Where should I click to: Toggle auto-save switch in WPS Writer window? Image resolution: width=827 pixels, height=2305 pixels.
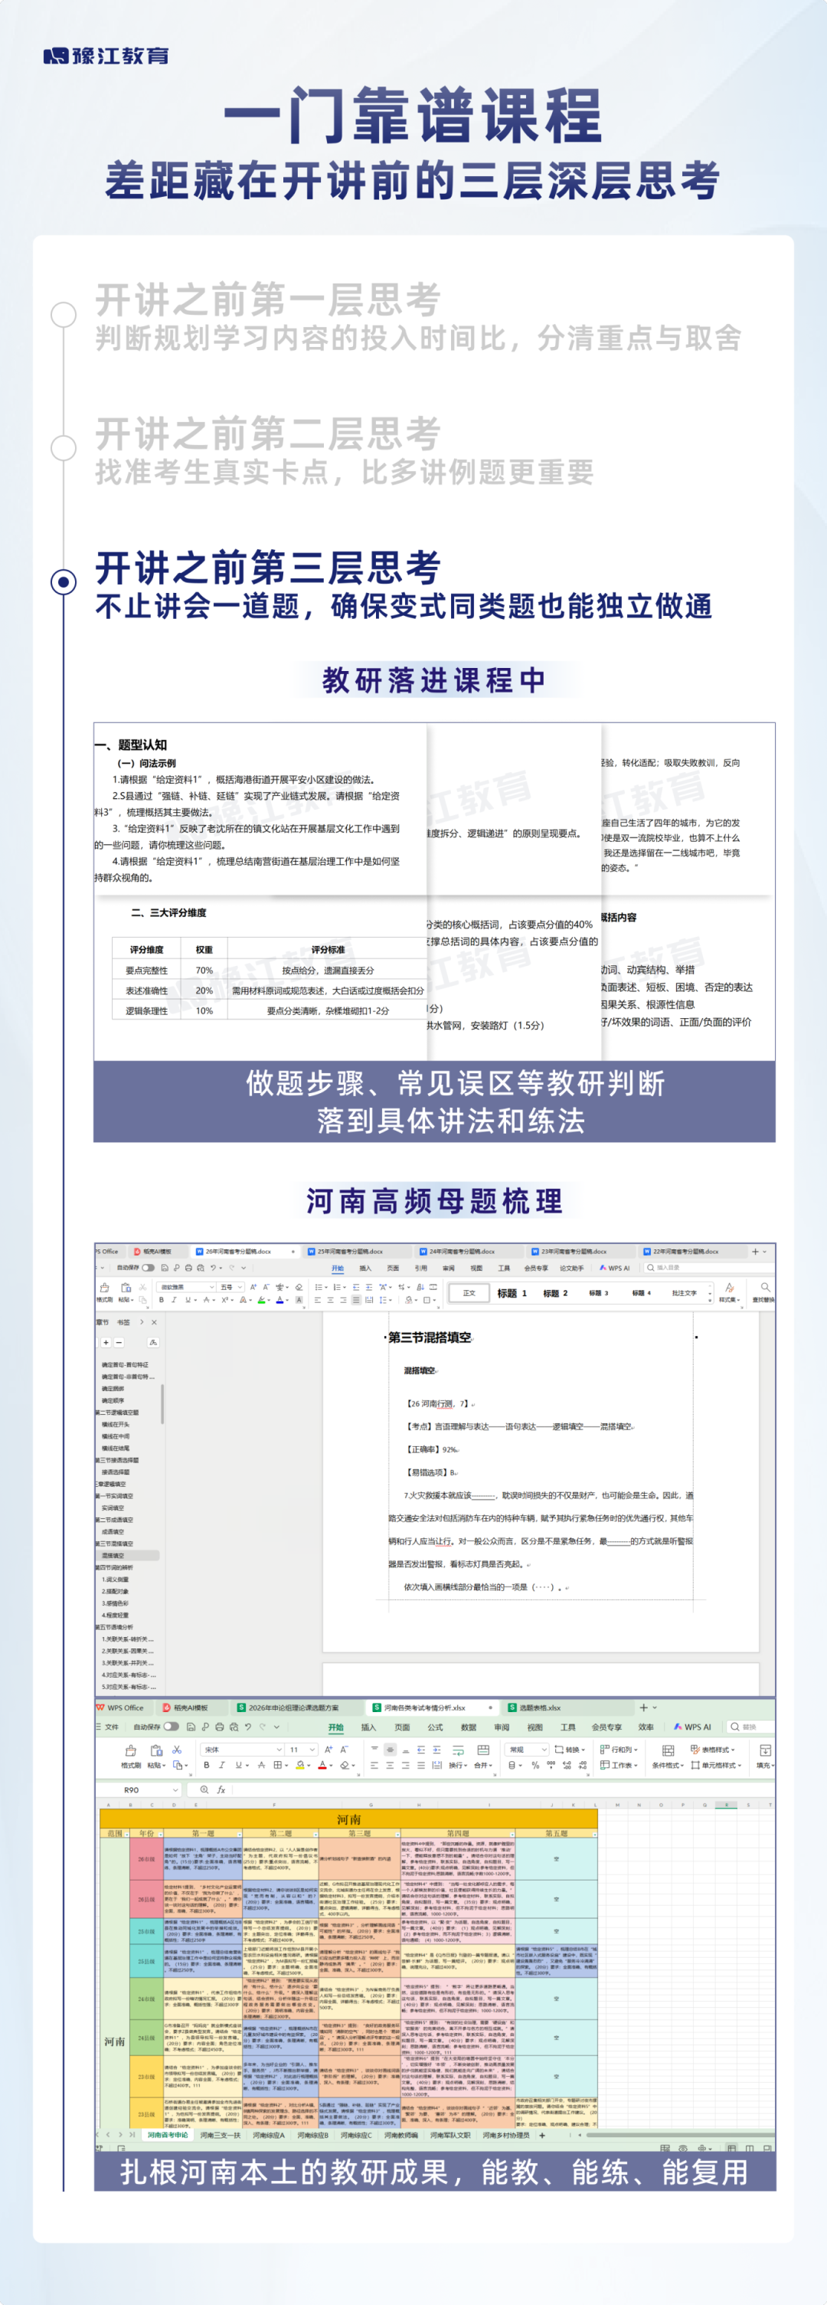pyautogui.click(x=149, y=1267)
